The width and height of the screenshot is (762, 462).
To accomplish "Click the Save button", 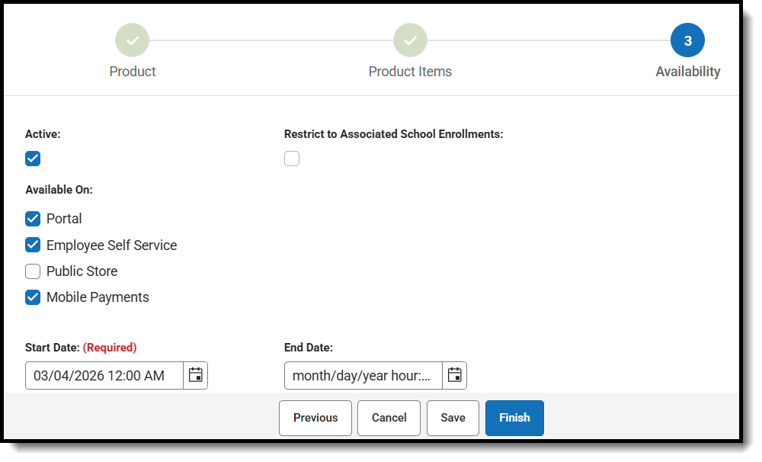I will point(453,418).
